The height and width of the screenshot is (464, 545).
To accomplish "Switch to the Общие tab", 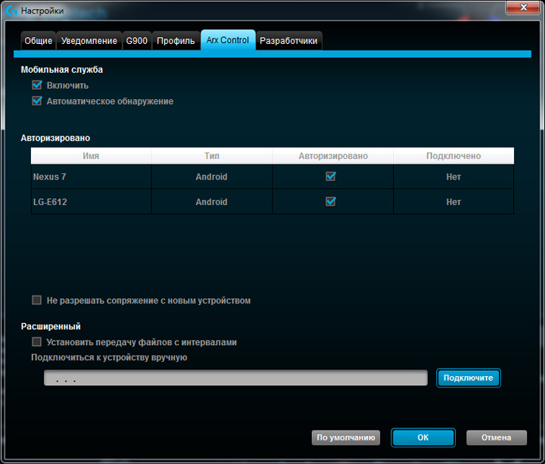I will (39, 41).
